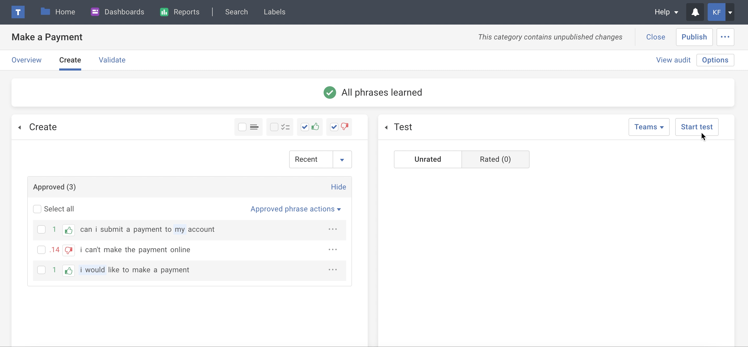Open the Teams dropdown
Image resolution: width=748 pixels, height=347 pixels.
pos(649,127)
